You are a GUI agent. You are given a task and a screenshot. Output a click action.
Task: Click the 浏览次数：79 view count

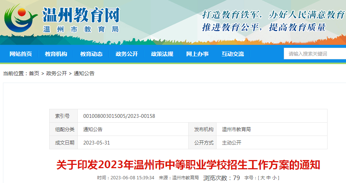click(222, 178)
